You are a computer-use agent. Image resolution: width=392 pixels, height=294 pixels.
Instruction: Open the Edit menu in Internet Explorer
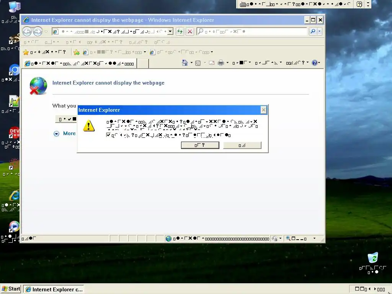point(52,42)
